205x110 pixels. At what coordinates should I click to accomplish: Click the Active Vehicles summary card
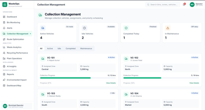tap(57, 33)
